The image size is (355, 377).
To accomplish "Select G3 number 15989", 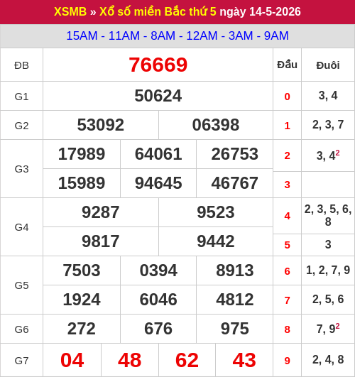I will (x=82, y=183).
